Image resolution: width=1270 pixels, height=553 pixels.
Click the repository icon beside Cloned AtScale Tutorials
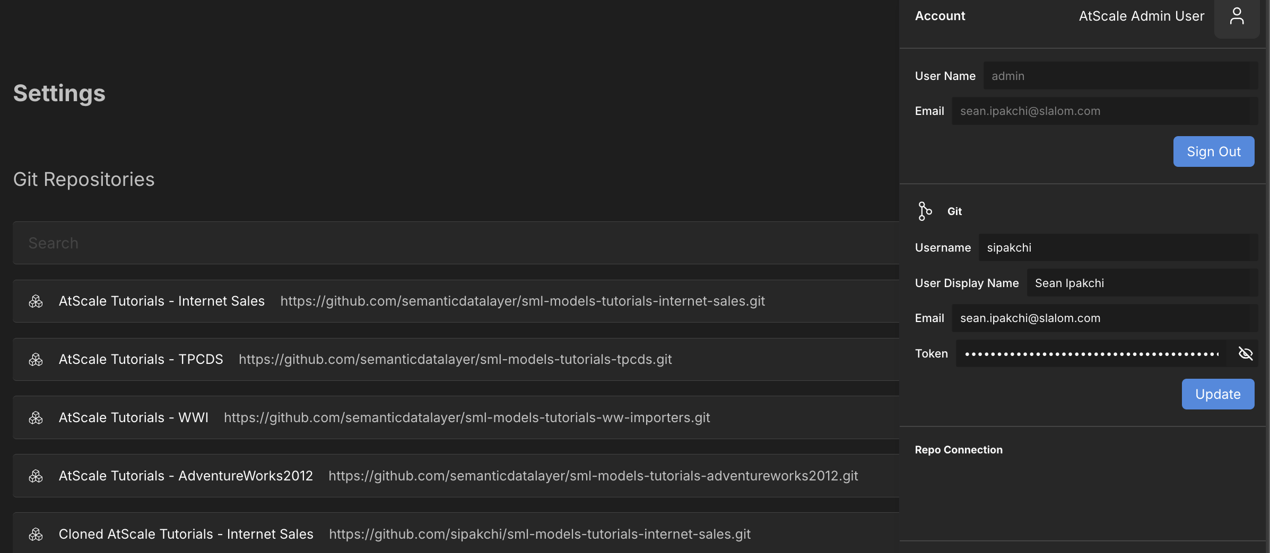click(36, 534)
